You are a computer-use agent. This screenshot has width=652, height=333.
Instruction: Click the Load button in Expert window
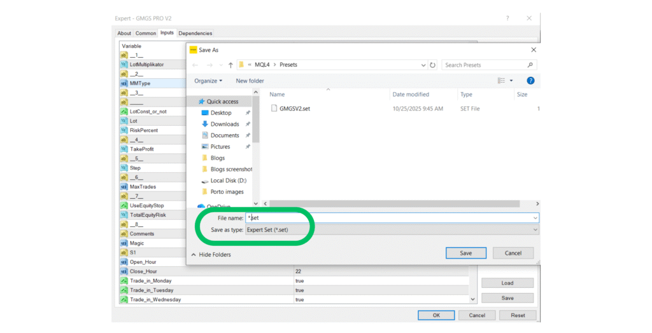pyautogui.click(x=507, y=283)
